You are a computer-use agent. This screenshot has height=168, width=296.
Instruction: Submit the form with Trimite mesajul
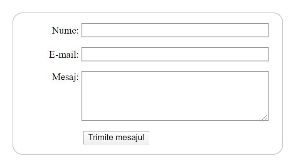(116, 138)
